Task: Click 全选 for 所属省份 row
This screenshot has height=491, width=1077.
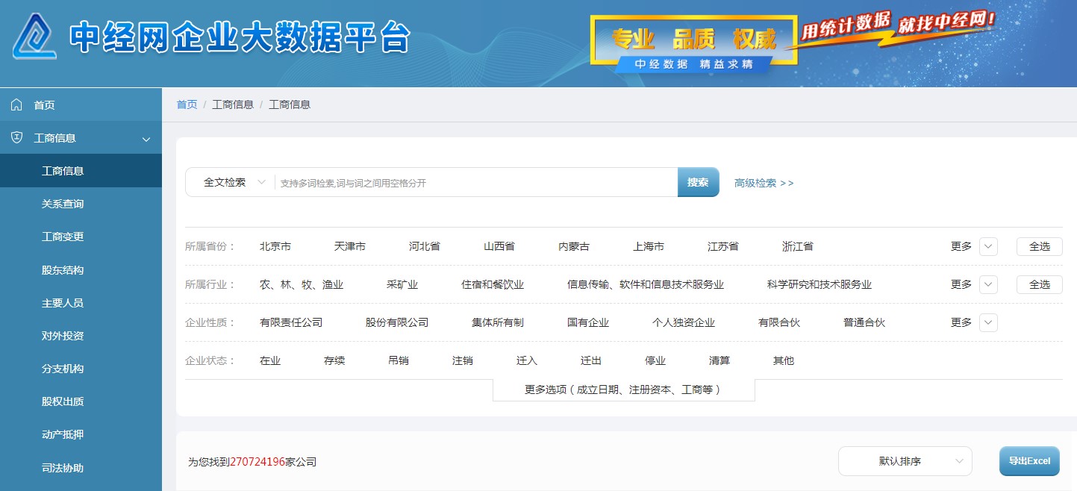Action: [1040, 246]
